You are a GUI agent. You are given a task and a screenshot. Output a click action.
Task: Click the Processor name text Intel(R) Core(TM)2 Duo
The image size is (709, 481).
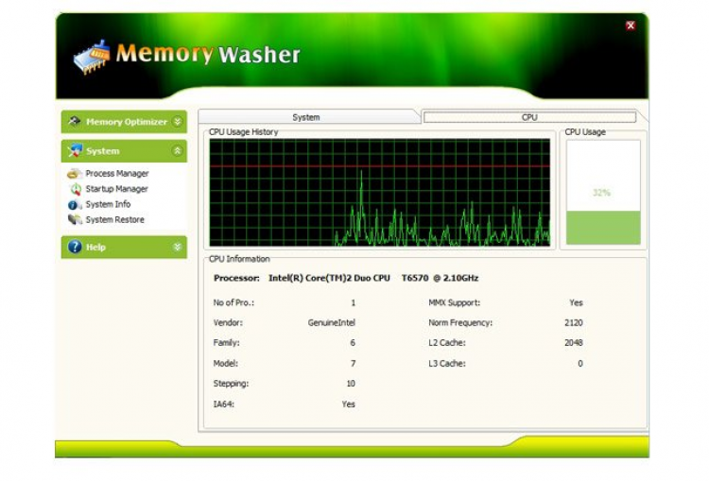coord(329,278)
